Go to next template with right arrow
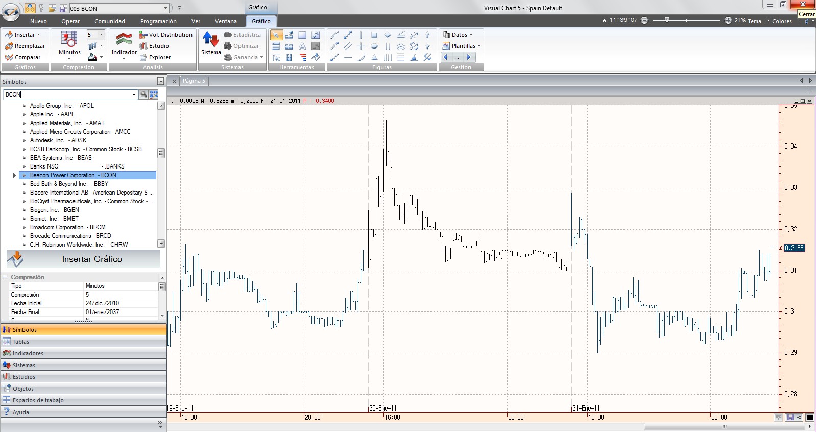 point(468,57)
